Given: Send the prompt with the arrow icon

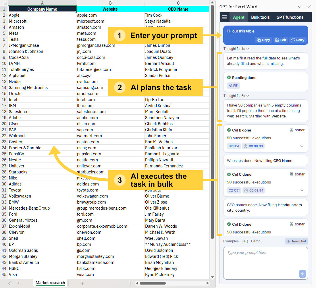Looking at the screenshot, I should (x=302, y=274).
